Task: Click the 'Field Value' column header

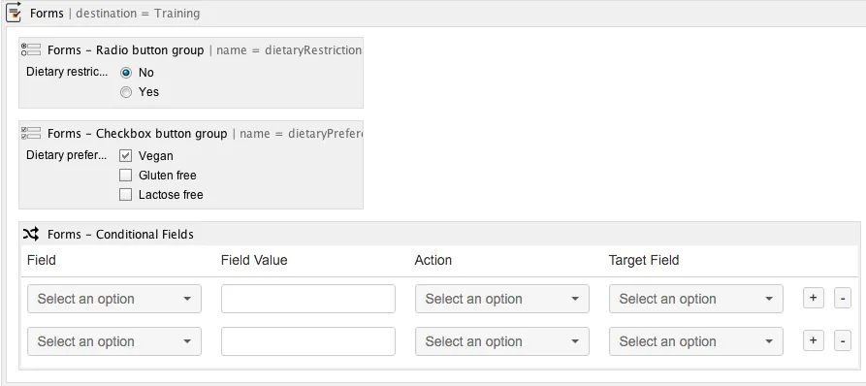Action: pos(254,260)
